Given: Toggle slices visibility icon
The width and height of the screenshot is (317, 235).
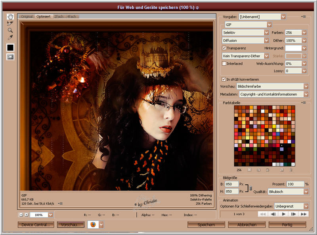Looking at the screenshot, I should tap(10, 57).
